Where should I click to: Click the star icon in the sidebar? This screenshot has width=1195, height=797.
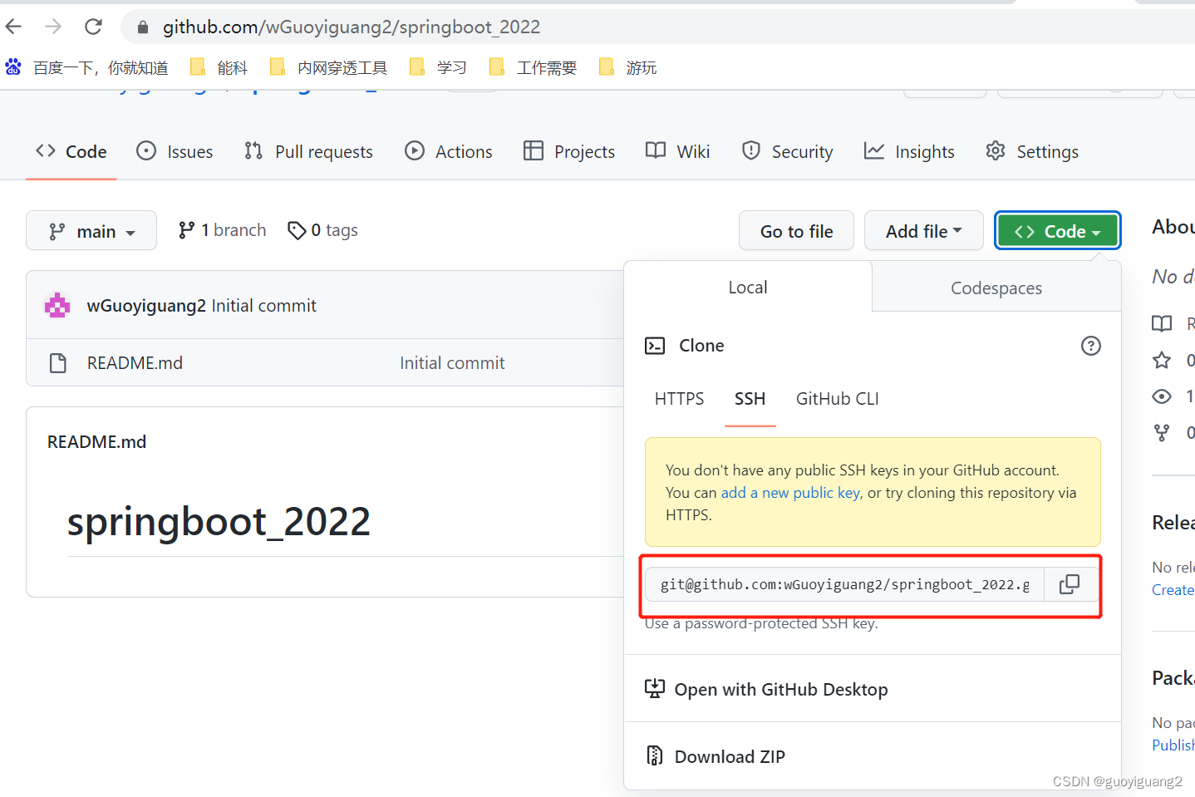coord(1162,360)
